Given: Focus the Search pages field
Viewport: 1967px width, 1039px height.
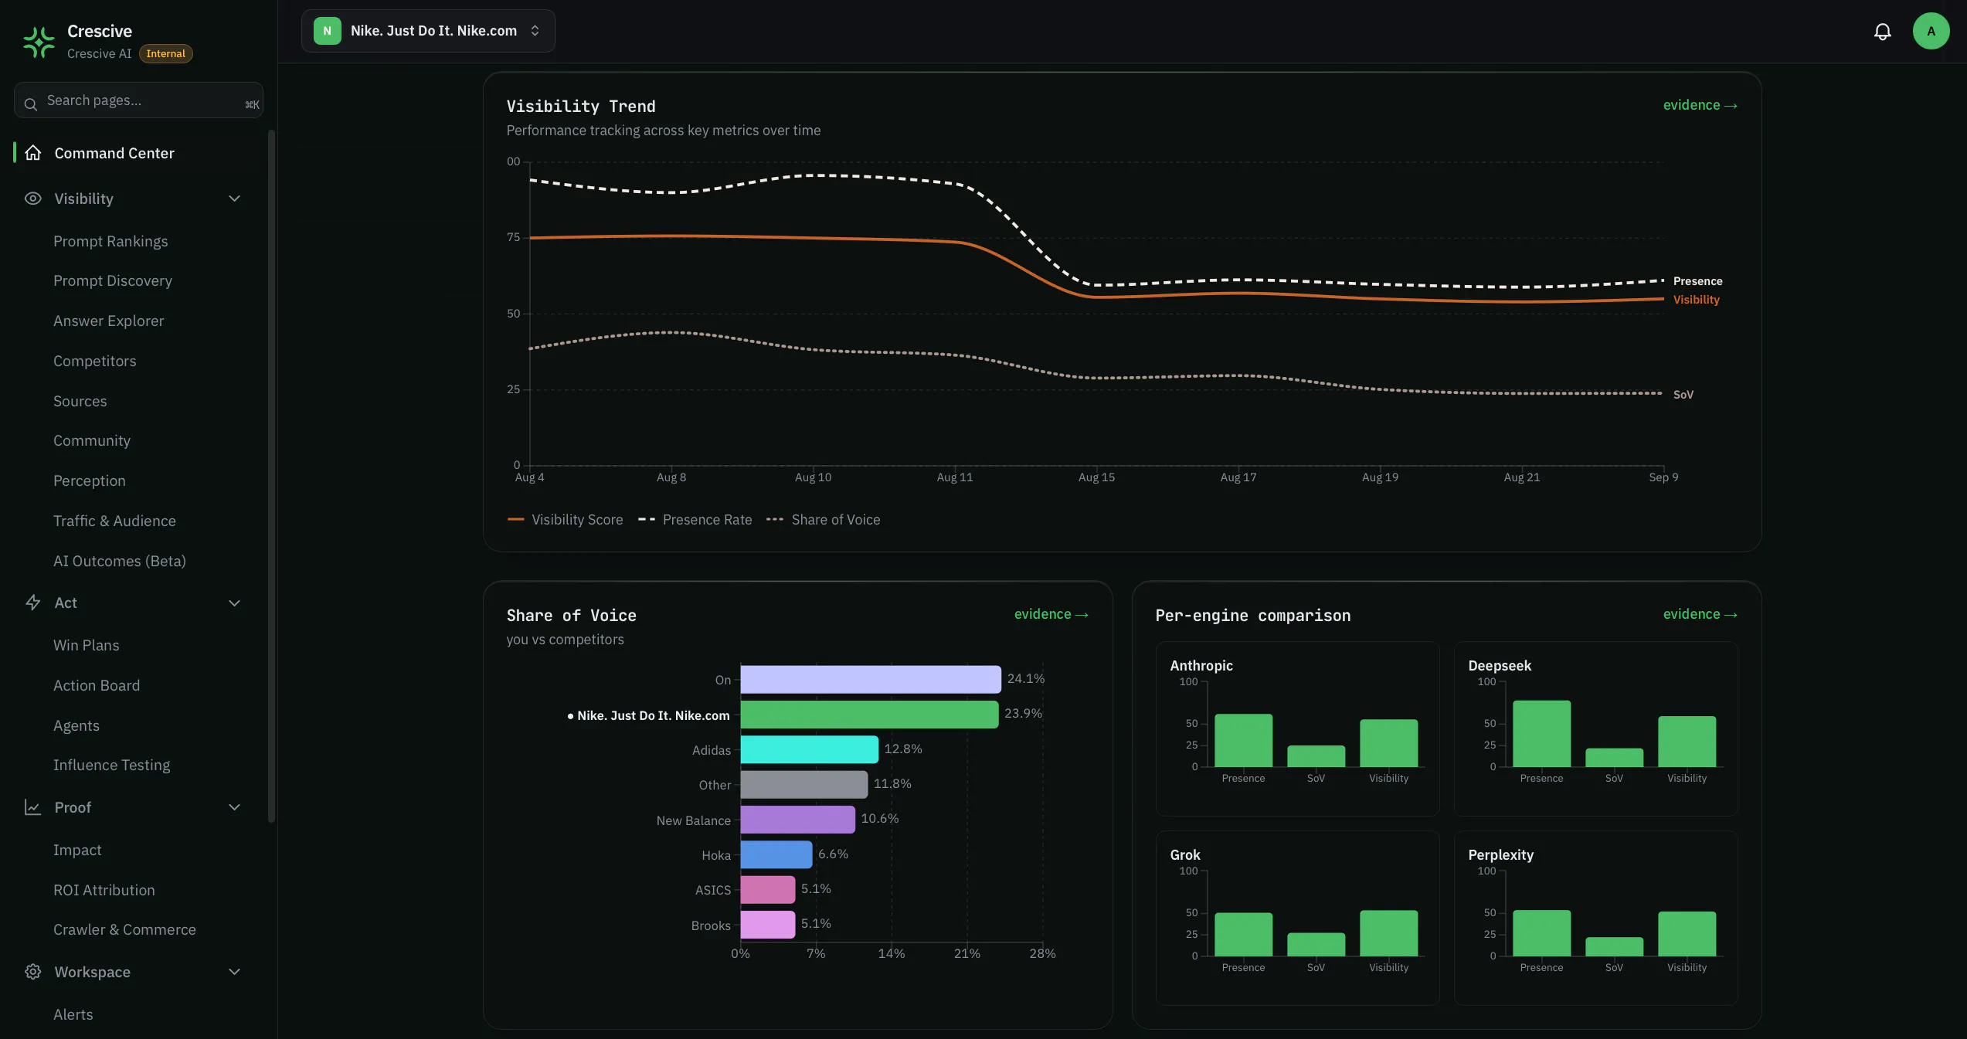Looking at the screenshot, I should coord(138,100).
